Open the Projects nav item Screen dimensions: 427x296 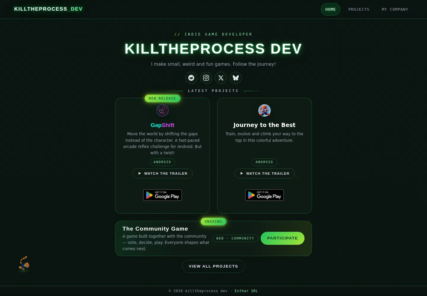coord(359,9)
